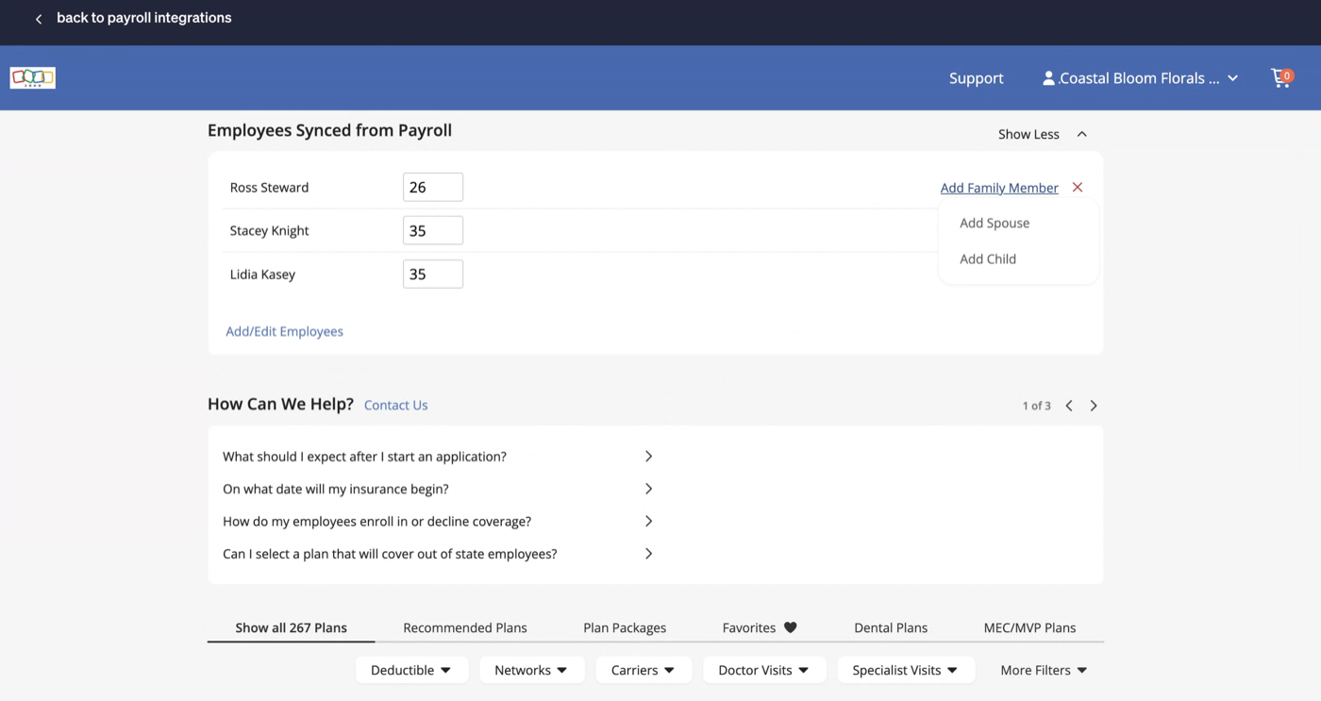This screenshot has width=1321, height=701.
Task: Open Contact Us link
Action: click(x=396, y=405)
